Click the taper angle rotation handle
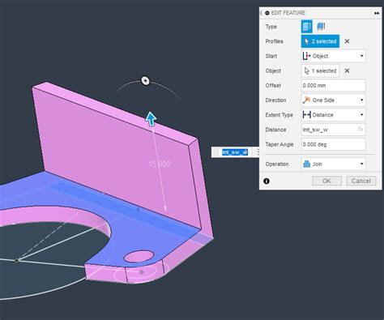This screenshot has height=320, width=384. pyautogui.click(x=146, y=81)
